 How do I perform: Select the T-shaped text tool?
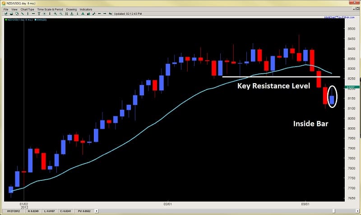point(39,14)
